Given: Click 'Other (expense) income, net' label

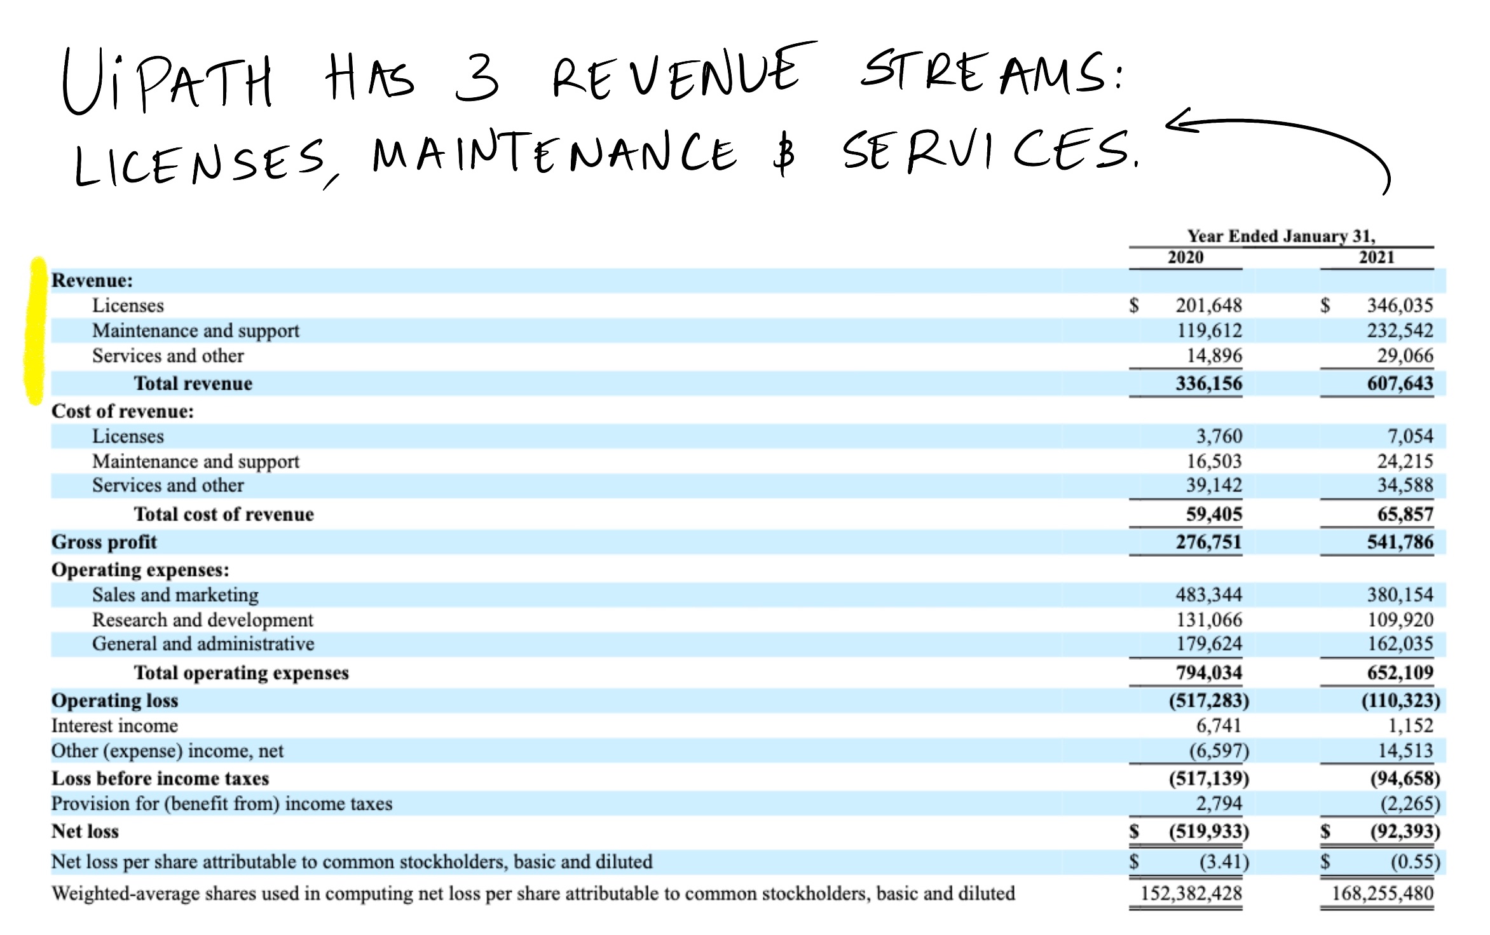Looking at the screenshot, I should click(168, 751).
